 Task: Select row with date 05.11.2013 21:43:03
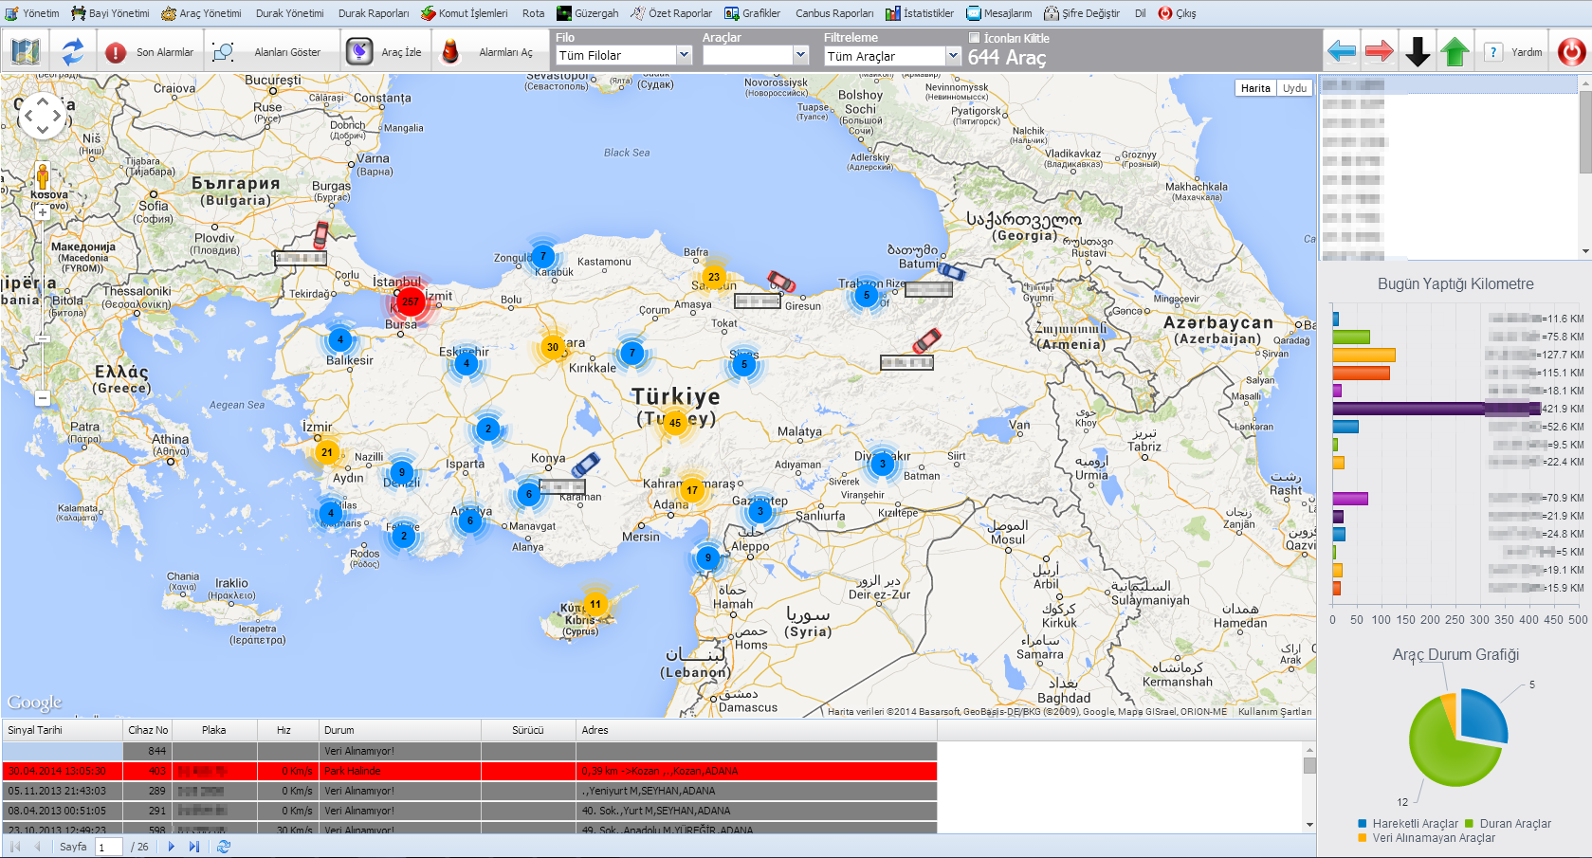click(469, 791)
